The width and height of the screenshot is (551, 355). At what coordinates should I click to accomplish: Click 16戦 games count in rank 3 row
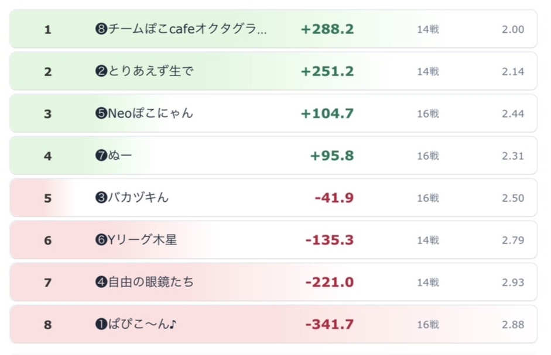pyautogui.click(x=428, y=113)
